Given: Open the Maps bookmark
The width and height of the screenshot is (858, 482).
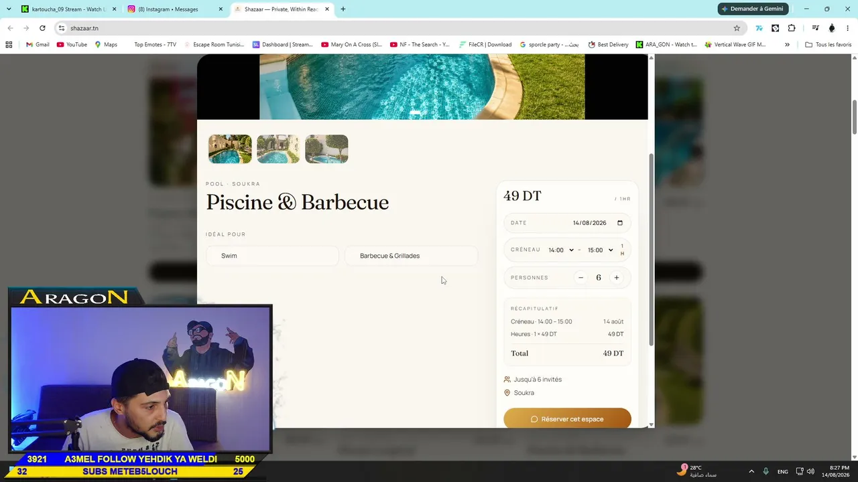Looking at the screenshot, I should click(x=106, y=45).
